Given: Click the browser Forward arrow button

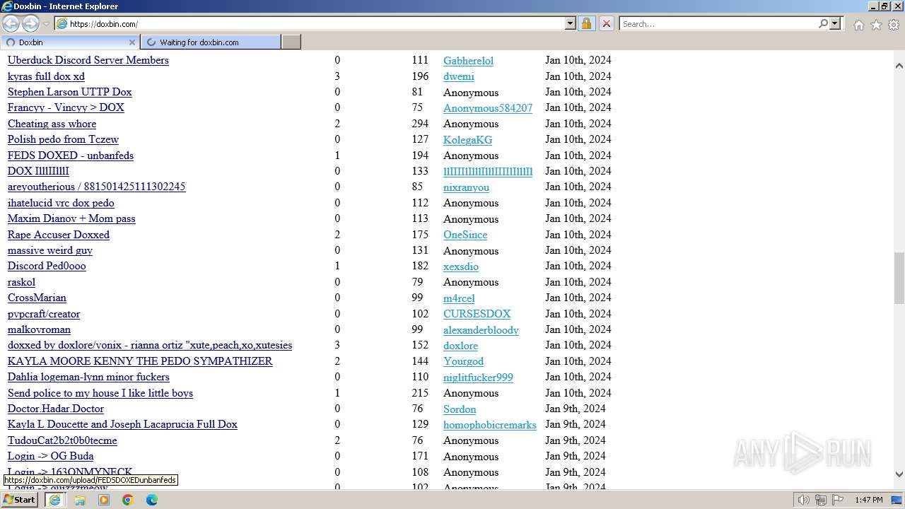Looking at the screenshot, I should (x=30, y=23).
